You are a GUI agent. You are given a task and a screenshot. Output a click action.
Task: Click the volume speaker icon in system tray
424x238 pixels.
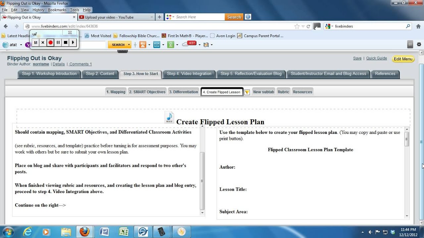coord(370,232)
